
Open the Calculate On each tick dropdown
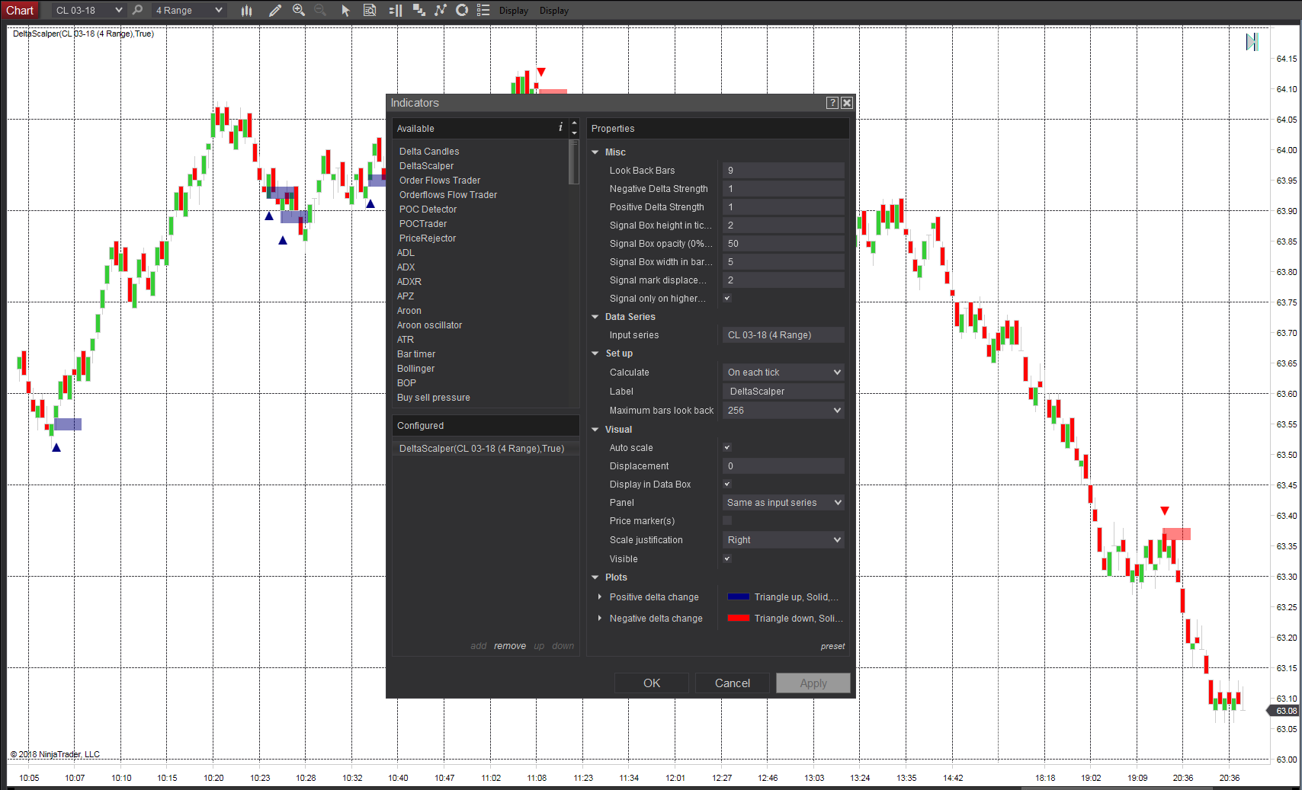point(783,373)
